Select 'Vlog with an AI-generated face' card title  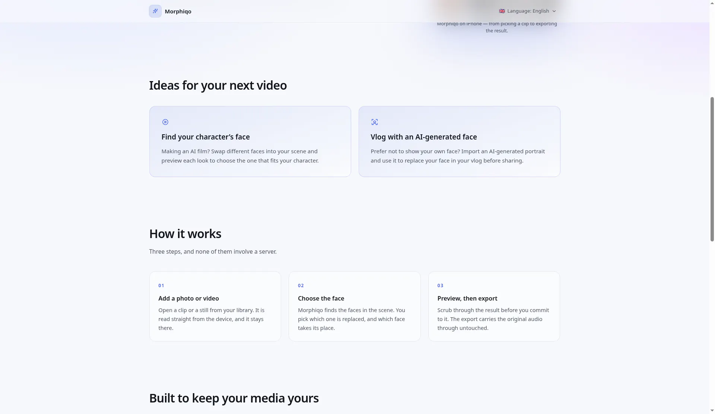pos(424,137)
